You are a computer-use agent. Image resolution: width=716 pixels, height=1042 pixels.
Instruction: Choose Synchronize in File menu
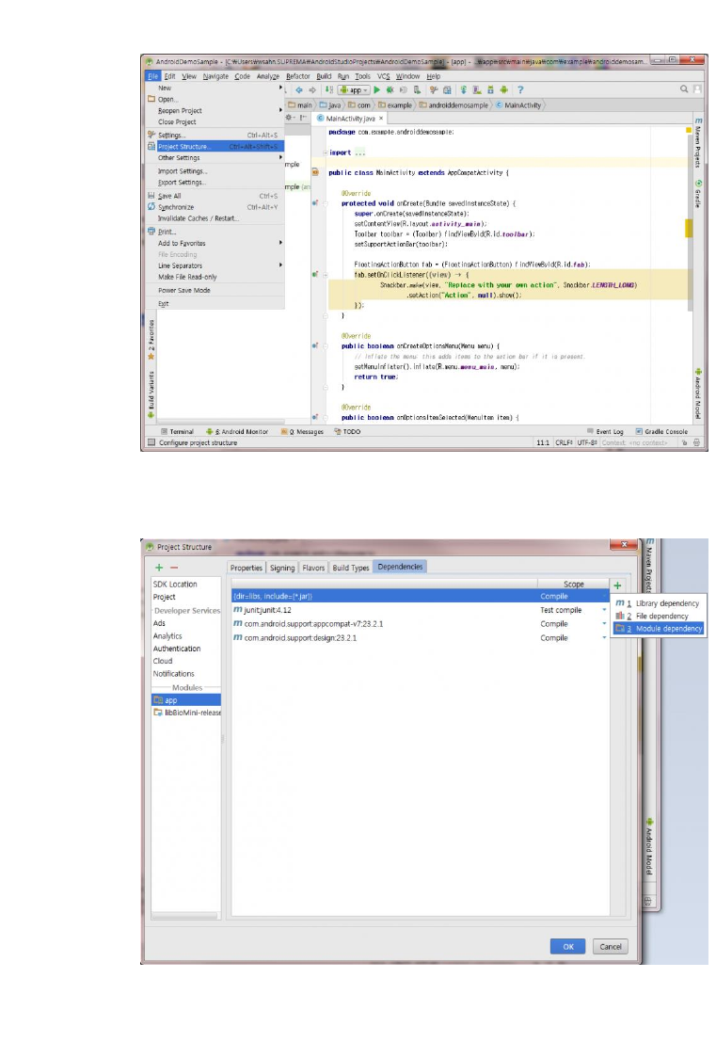coord(215,207)
